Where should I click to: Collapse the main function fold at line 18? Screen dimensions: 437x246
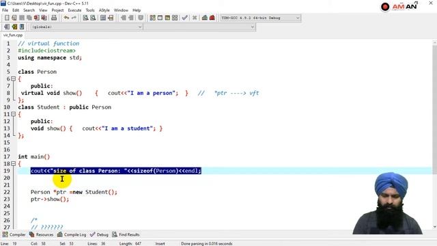point(13,164)
